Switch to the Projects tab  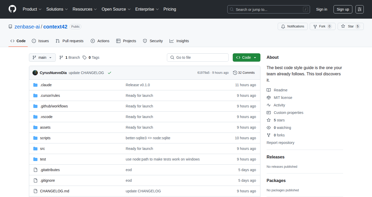(x=126, y=41)
